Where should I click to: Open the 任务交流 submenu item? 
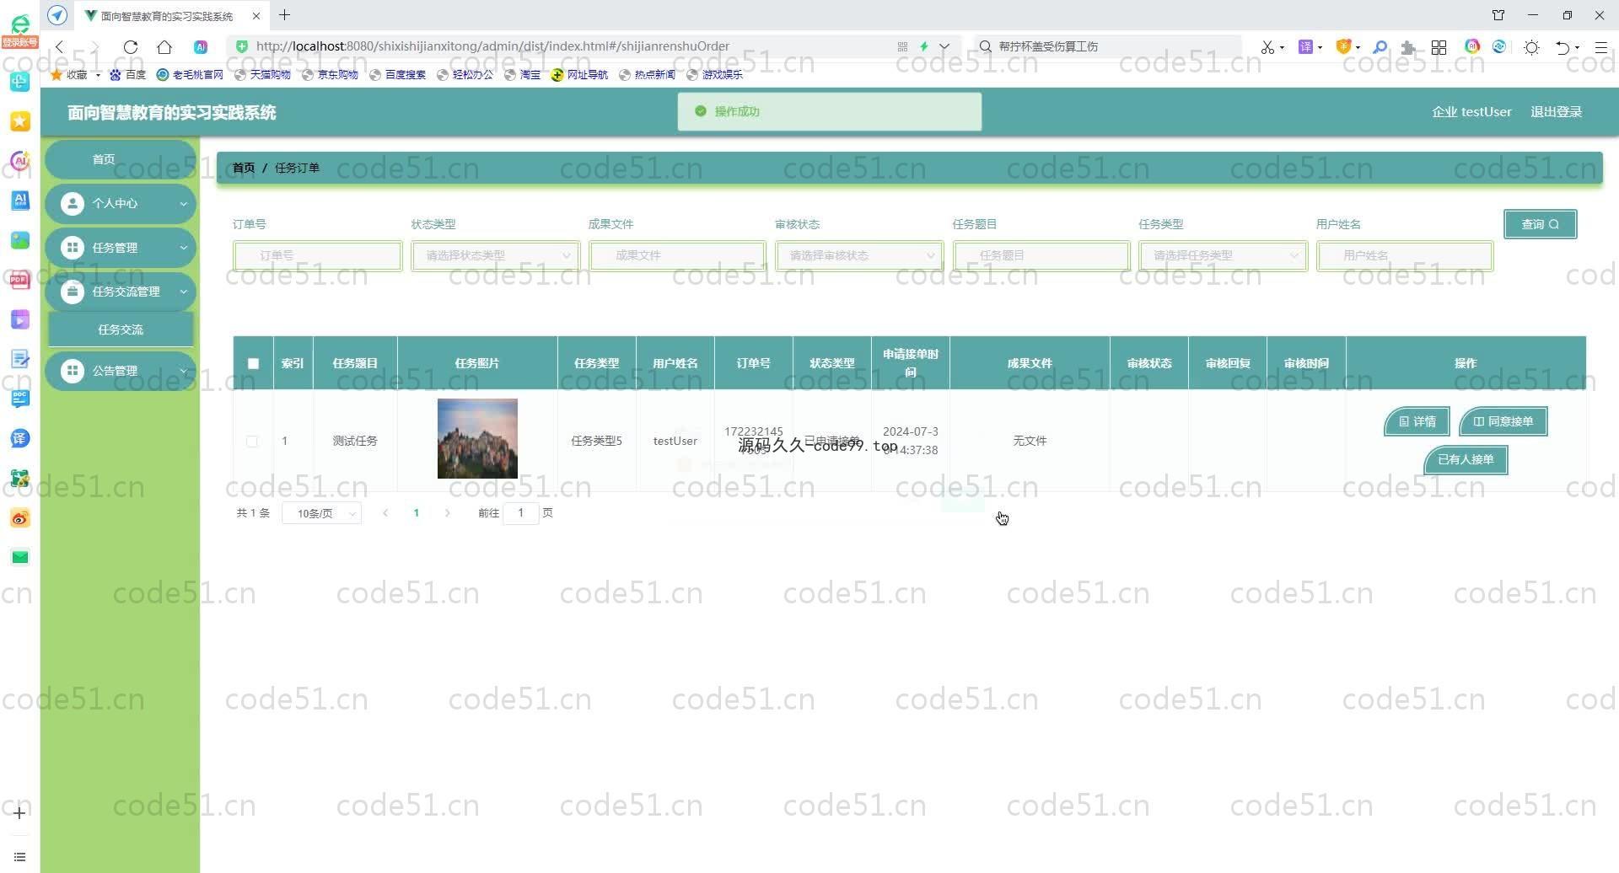[121, 329]
